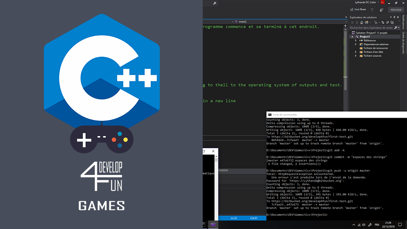Click the quick launch search magnifier
The height and width of the screenshot is (229, 407).
[215, 3]
